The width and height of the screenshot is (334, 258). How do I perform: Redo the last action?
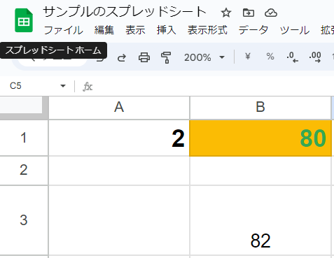tap(122, 57)
